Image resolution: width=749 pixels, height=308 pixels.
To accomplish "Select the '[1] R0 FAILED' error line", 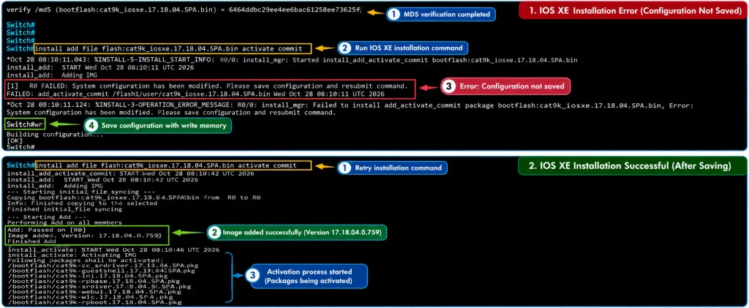I will [208, 86].
